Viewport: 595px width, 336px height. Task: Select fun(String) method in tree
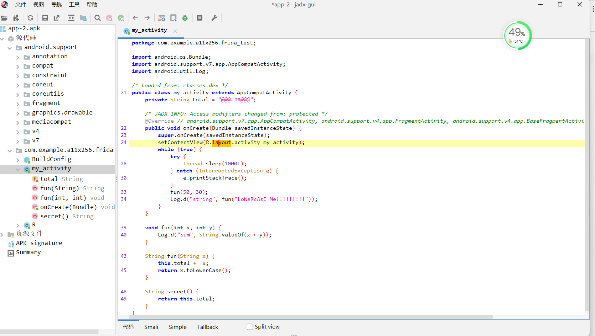(x=72, y=188)
